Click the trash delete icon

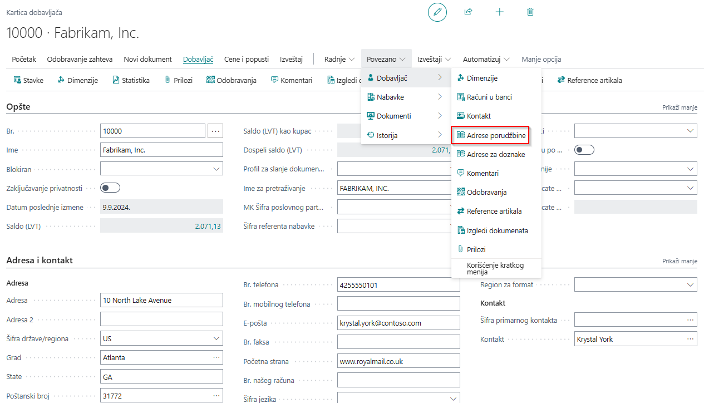[x=530, y=12]
